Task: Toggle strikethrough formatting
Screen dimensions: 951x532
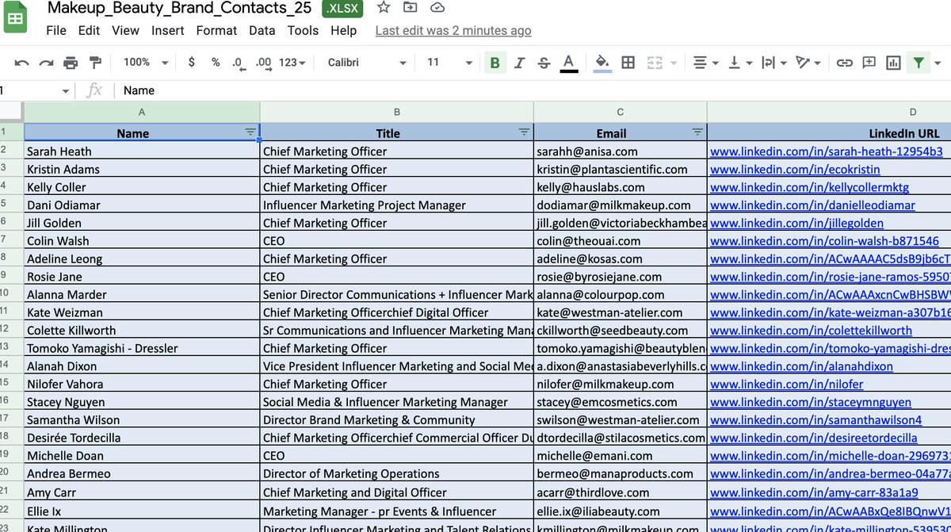Action: (x=544, y=63)
